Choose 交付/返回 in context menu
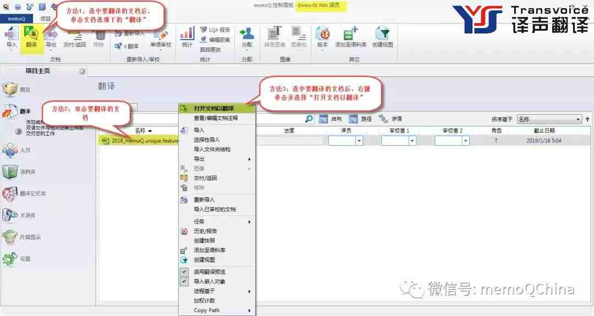 click(x=217, y=178)
